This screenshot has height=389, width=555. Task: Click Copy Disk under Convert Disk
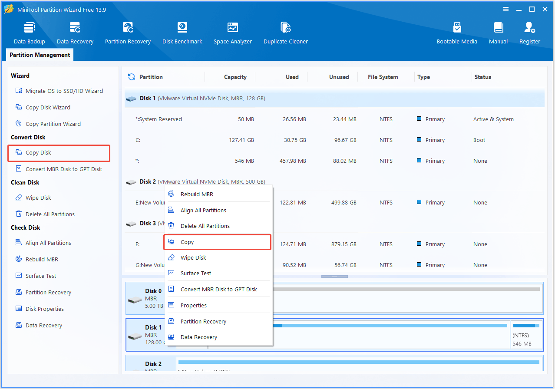pos(59,153)
